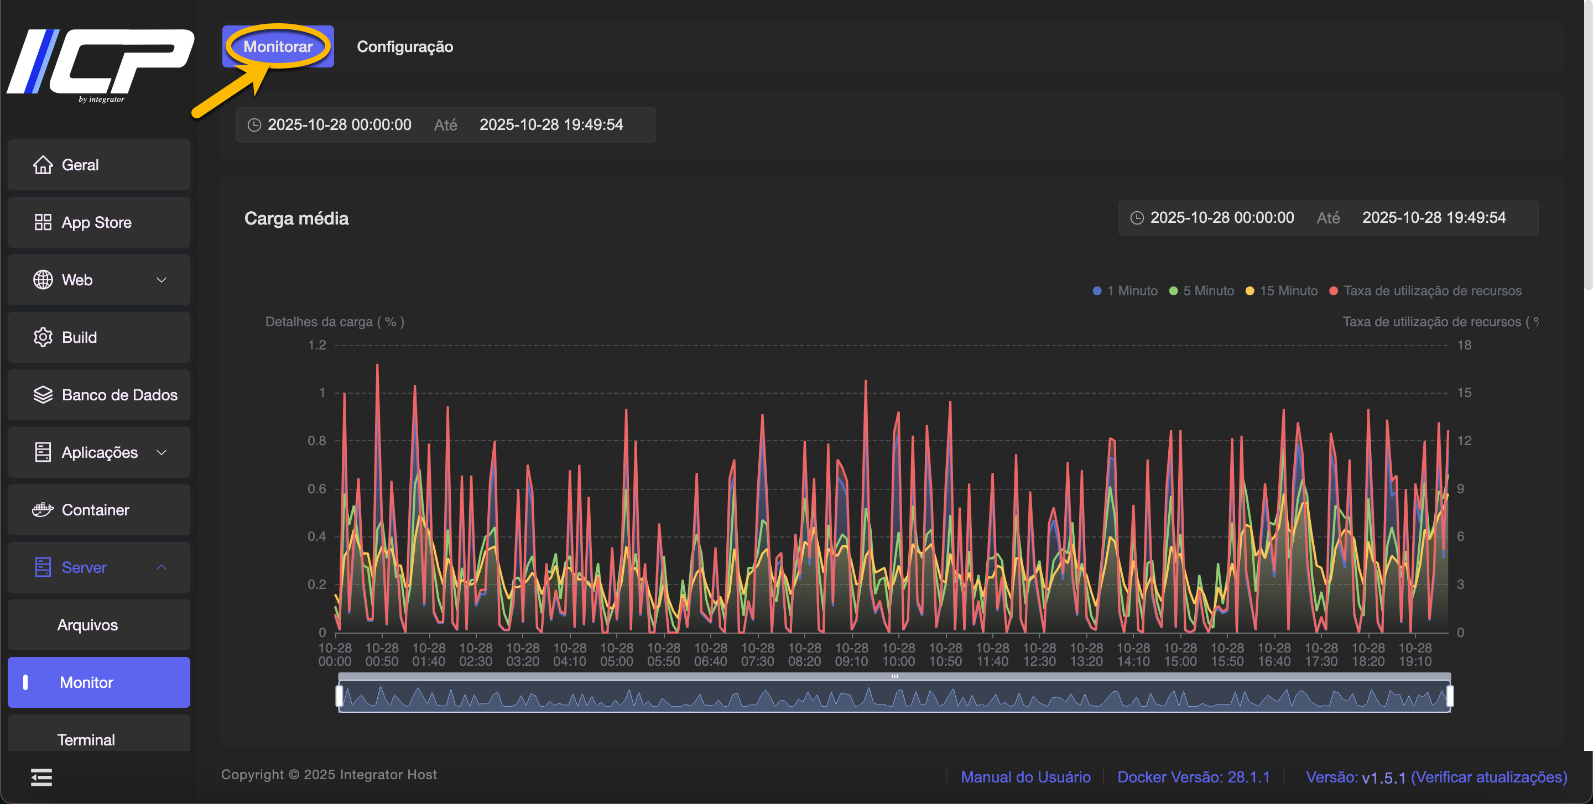Click the sidebar collapse icon at bottom
1593x804 pixels.
click(x=41, y=777)
